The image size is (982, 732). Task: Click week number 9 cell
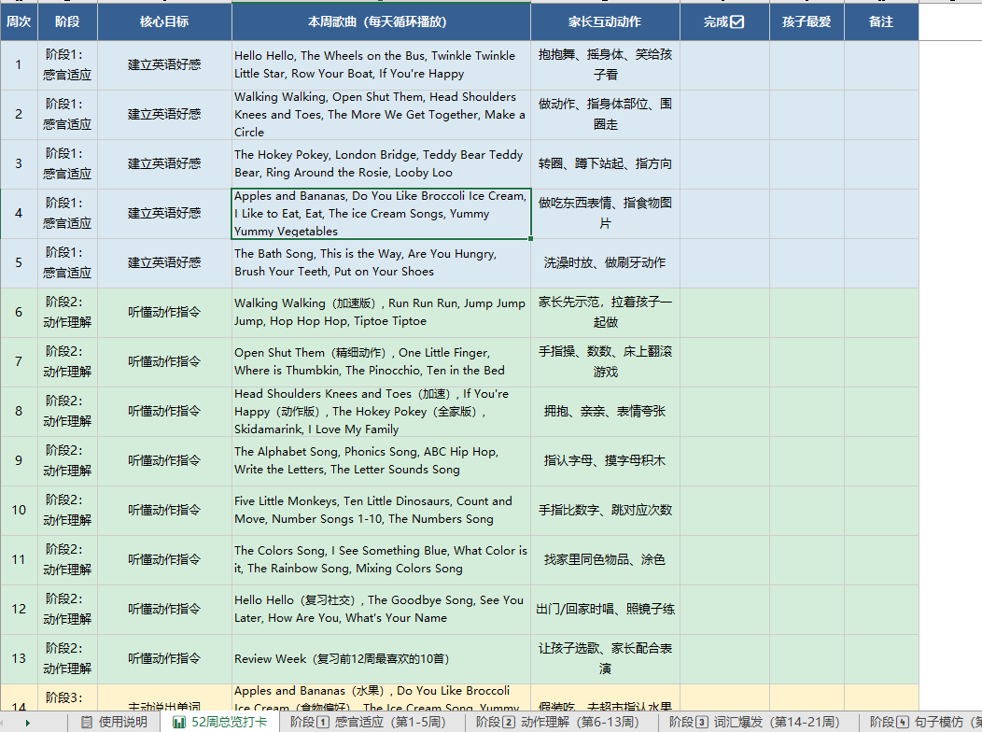(19, 461)
